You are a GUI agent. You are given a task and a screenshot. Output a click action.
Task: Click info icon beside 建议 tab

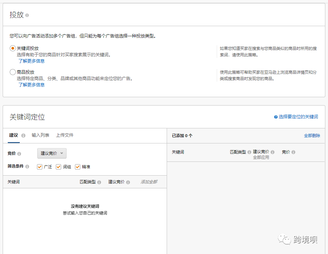(23, 135)
